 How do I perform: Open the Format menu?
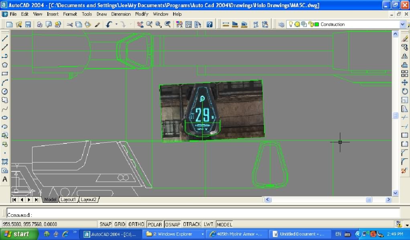(70, 14)
